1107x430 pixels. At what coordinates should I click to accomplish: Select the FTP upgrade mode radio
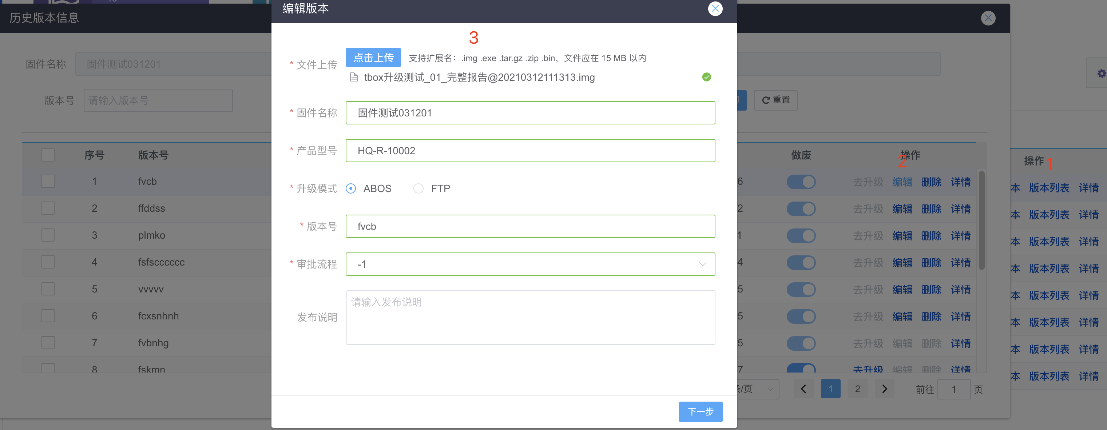click(418, 188)
